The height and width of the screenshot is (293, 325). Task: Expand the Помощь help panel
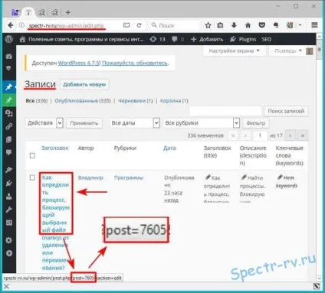(288, 50)
